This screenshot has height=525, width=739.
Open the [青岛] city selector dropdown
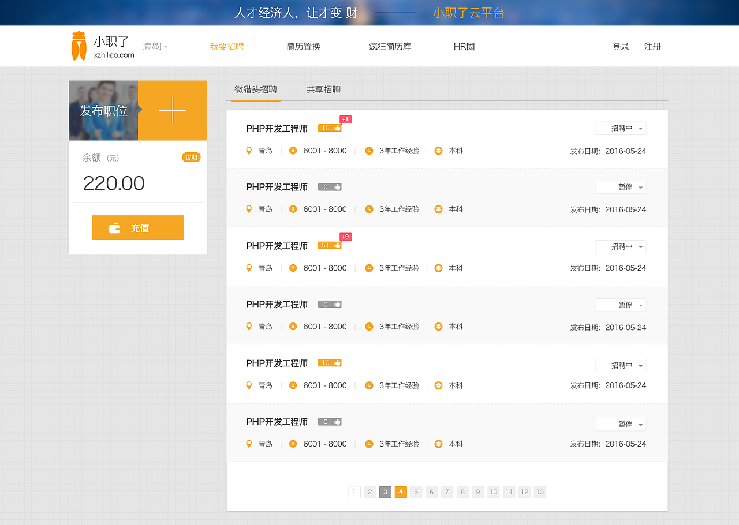(155, 46)
